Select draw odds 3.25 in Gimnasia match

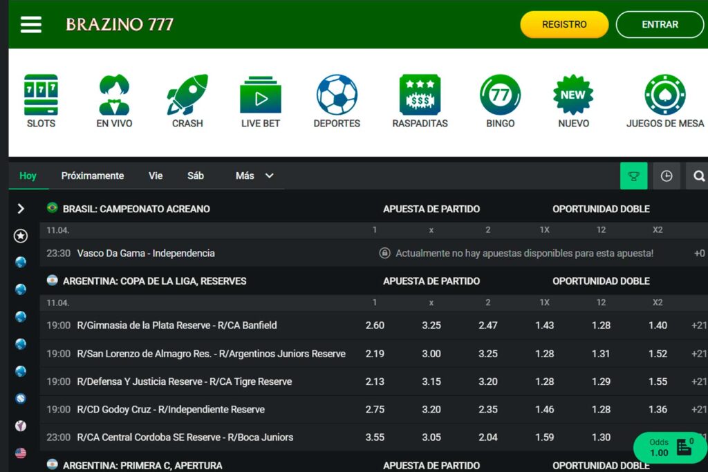tap(431, 325)
